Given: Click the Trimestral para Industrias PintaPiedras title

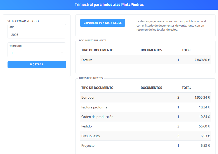Looking at the screenshot, I should click(109, 5).
